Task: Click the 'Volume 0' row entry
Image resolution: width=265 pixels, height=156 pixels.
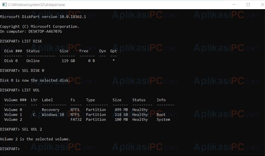Action: pyautogui.click(x=13, y=110)
